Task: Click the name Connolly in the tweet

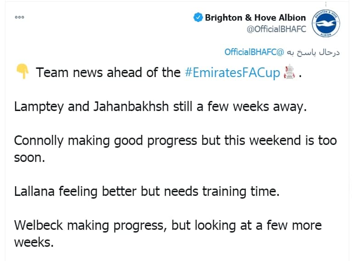Action: point(39,141)
